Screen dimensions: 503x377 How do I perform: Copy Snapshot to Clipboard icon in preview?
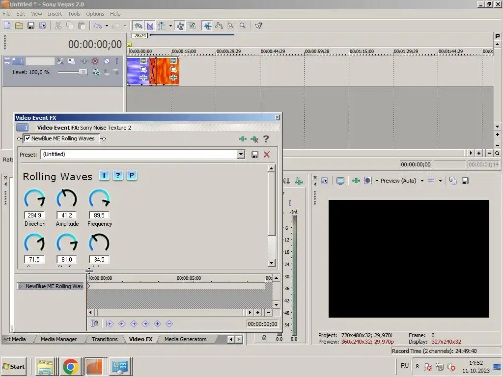click(453, 181)
